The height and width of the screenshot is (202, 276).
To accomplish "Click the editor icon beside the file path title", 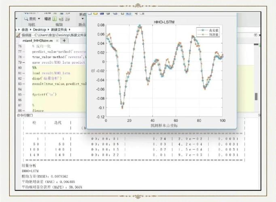I will tap(18, 35).
